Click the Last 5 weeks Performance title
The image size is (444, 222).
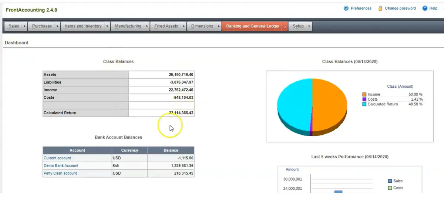click(350, 157)
